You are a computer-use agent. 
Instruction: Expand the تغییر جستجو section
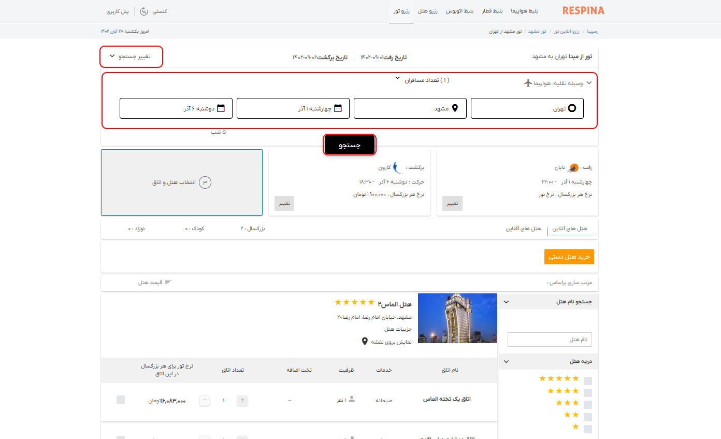pos(131,56)
